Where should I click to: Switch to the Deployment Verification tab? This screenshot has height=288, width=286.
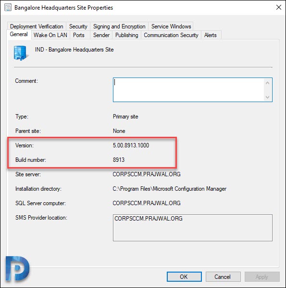click(x=37, y=26)
